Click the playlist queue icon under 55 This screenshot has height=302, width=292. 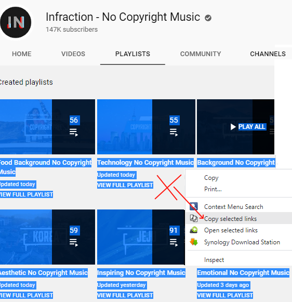click(174, 133)
